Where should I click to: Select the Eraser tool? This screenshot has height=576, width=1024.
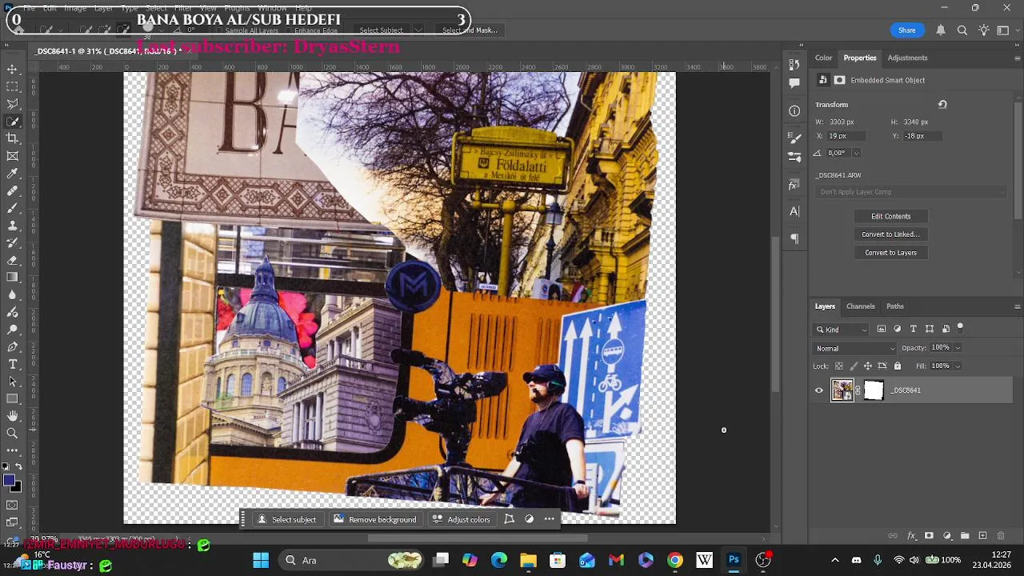pos(12,260)
